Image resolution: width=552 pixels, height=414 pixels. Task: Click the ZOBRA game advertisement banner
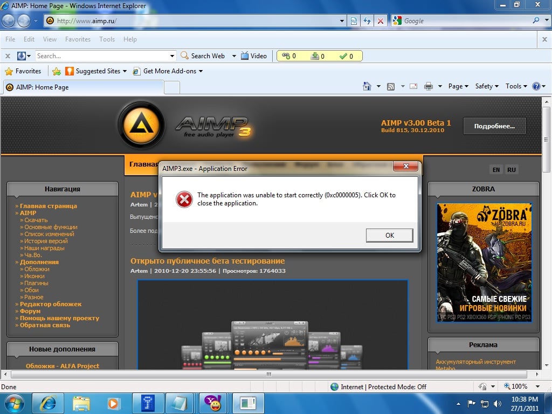(484, 263)
